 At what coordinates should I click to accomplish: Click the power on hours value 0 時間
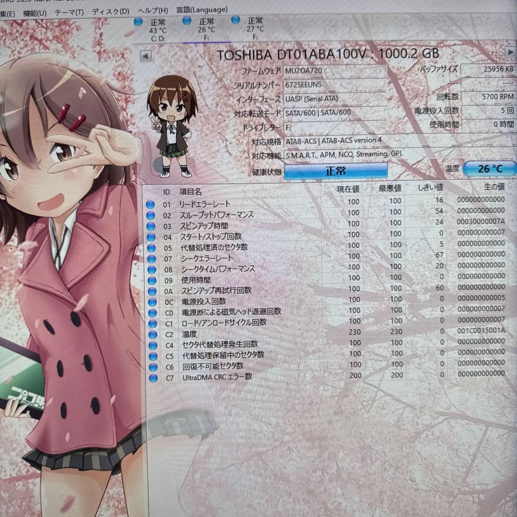click(x=488, y=124)
